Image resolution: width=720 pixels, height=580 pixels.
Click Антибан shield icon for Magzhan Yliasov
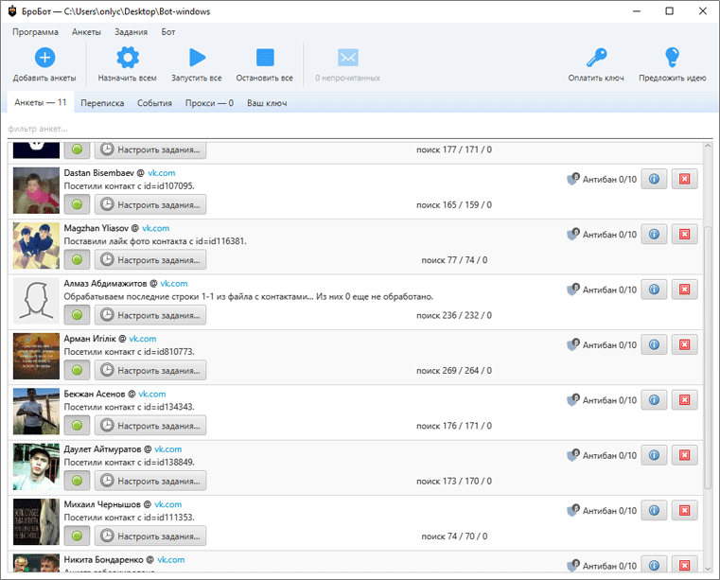click(x=573, y=235)
